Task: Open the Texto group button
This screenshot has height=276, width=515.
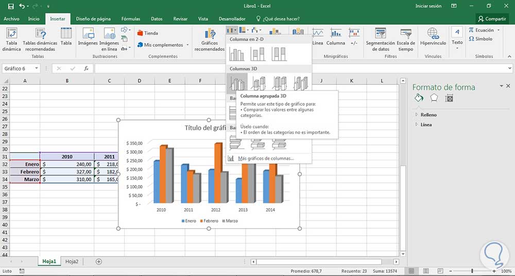Action: [x=457, y=38]
